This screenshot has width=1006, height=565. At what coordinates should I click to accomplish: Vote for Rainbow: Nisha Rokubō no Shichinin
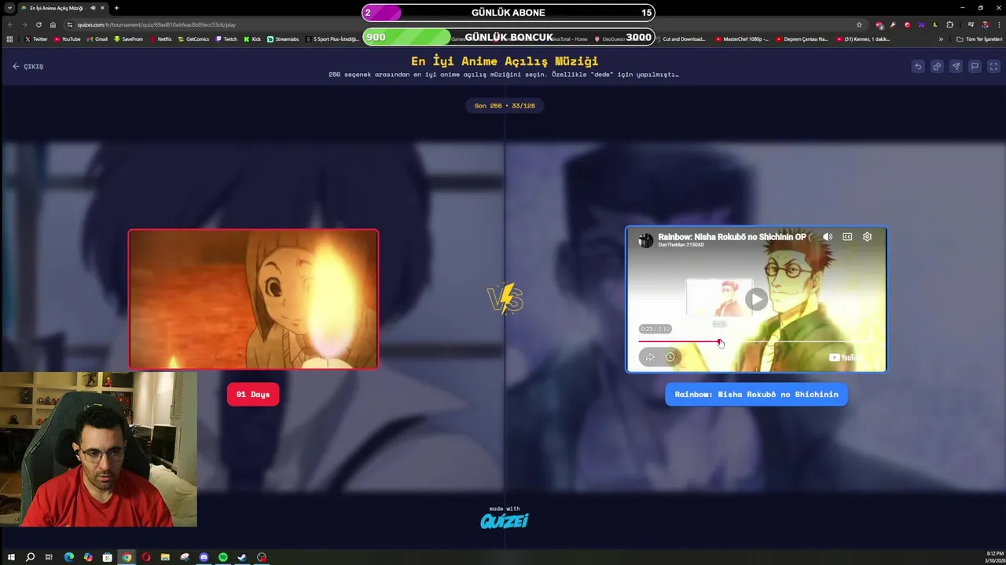(x=756, y=395)
